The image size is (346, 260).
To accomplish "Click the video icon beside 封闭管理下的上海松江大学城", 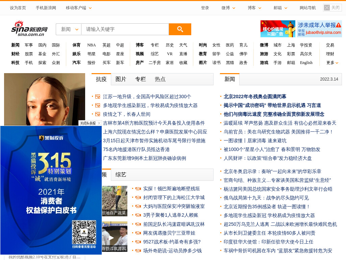I will tap(138, 198).
